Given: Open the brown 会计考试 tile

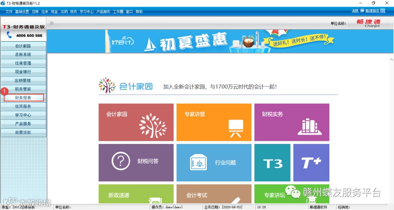Looking at the screenshot, I should pos(214,194).
